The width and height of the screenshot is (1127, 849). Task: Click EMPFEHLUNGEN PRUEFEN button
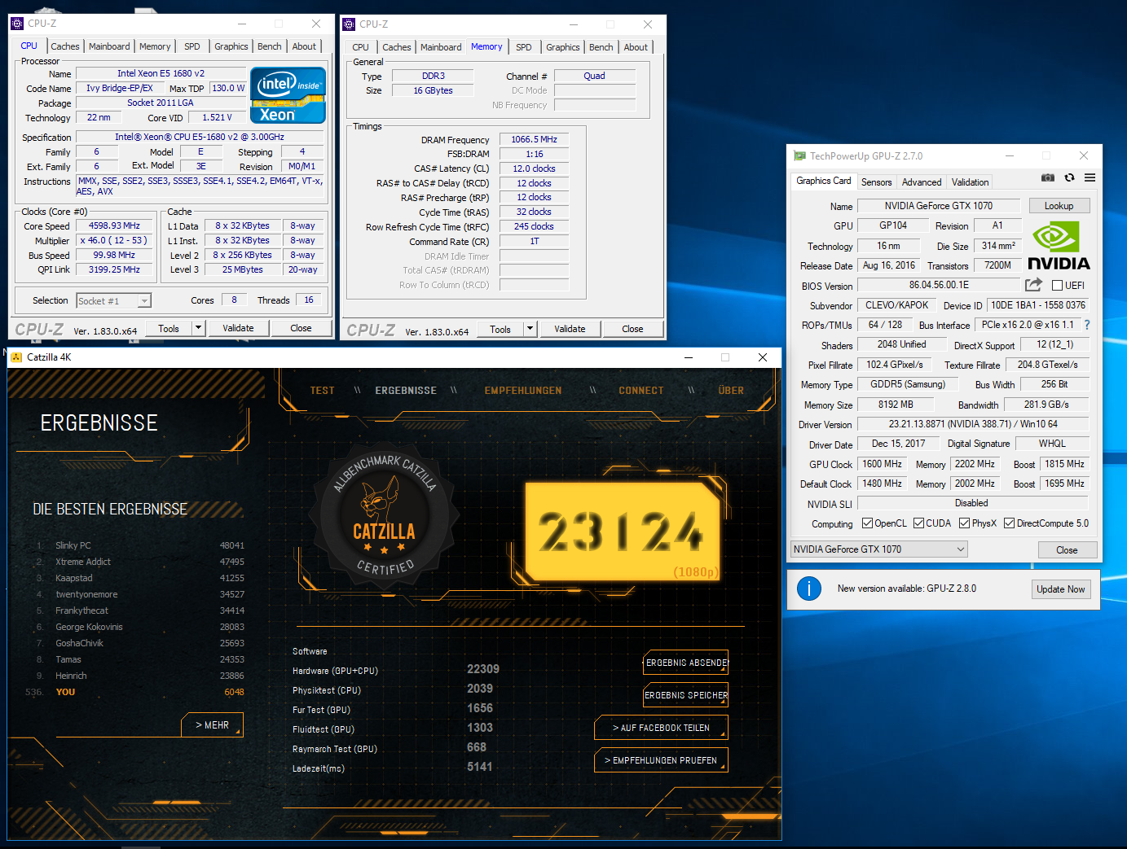[x=661, y=760]
